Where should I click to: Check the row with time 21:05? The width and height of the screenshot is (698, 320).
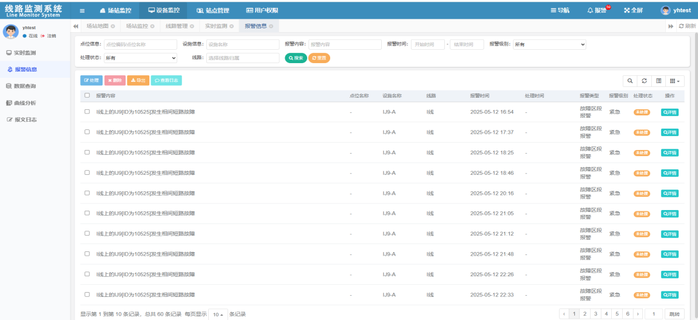click(x=87, y=213)
